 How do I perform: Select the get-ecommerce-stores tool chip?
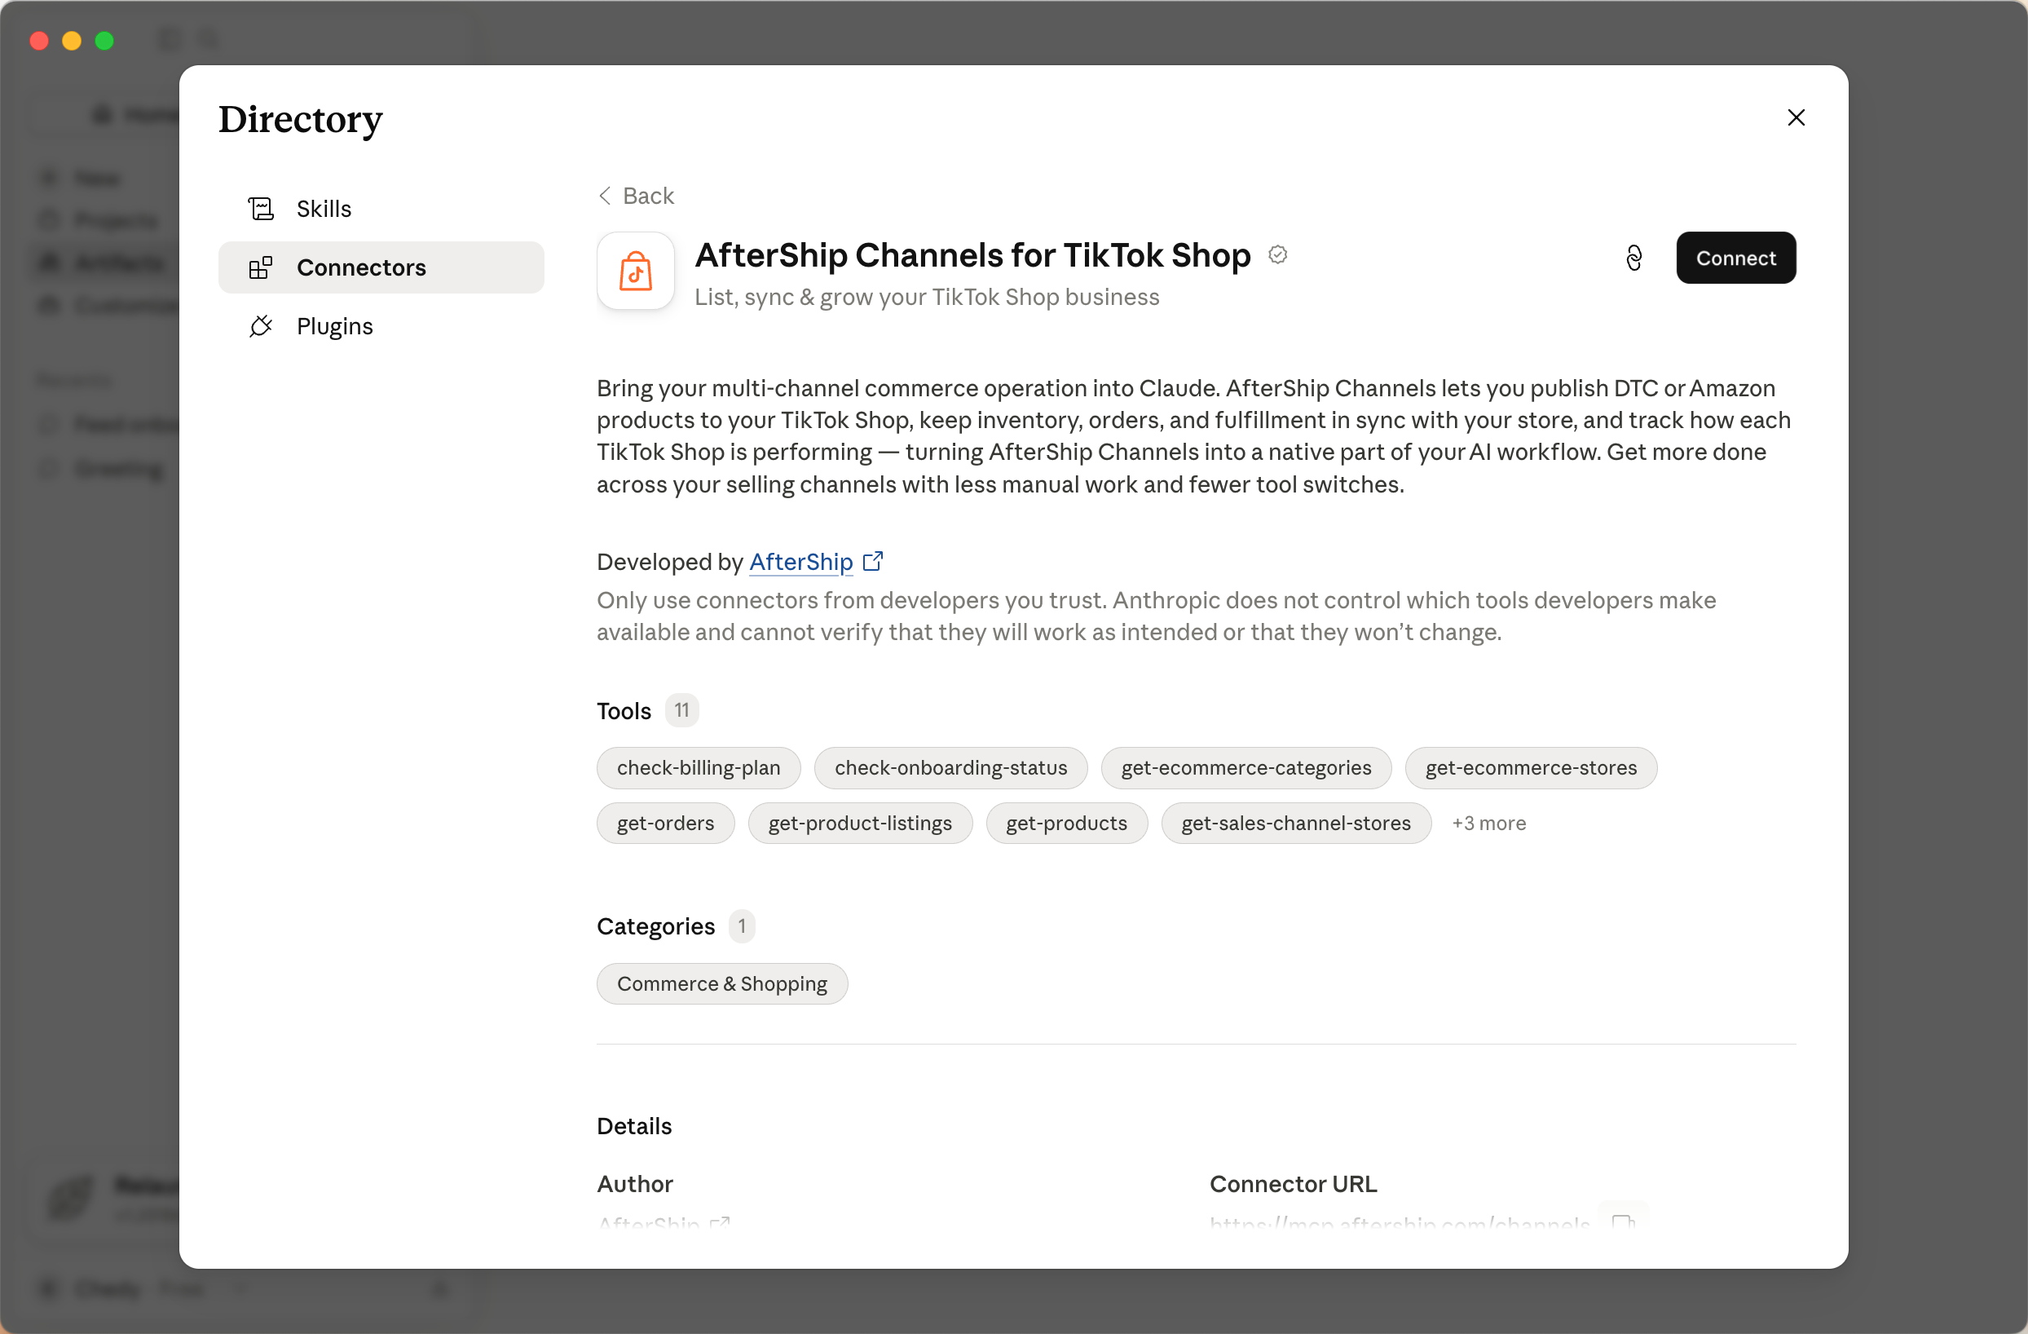point(1530,768)
